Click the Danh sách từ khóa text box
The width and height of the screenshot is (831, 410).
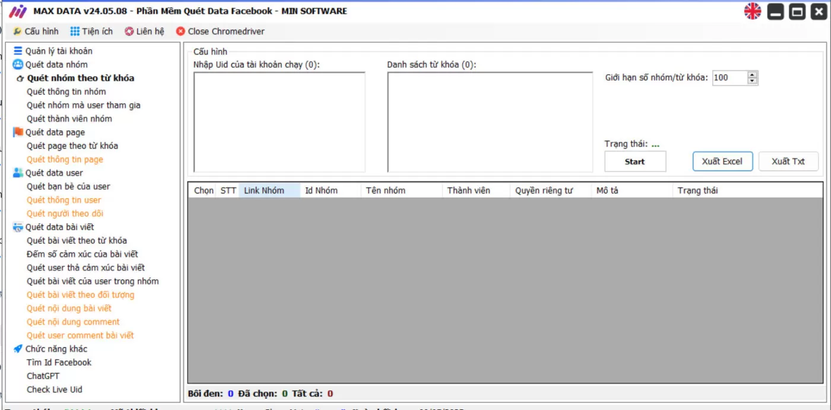490,122
